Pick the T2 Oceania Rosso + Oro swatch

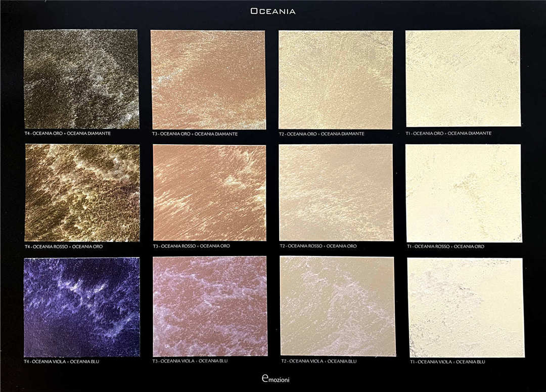click(x=336, y=193)
